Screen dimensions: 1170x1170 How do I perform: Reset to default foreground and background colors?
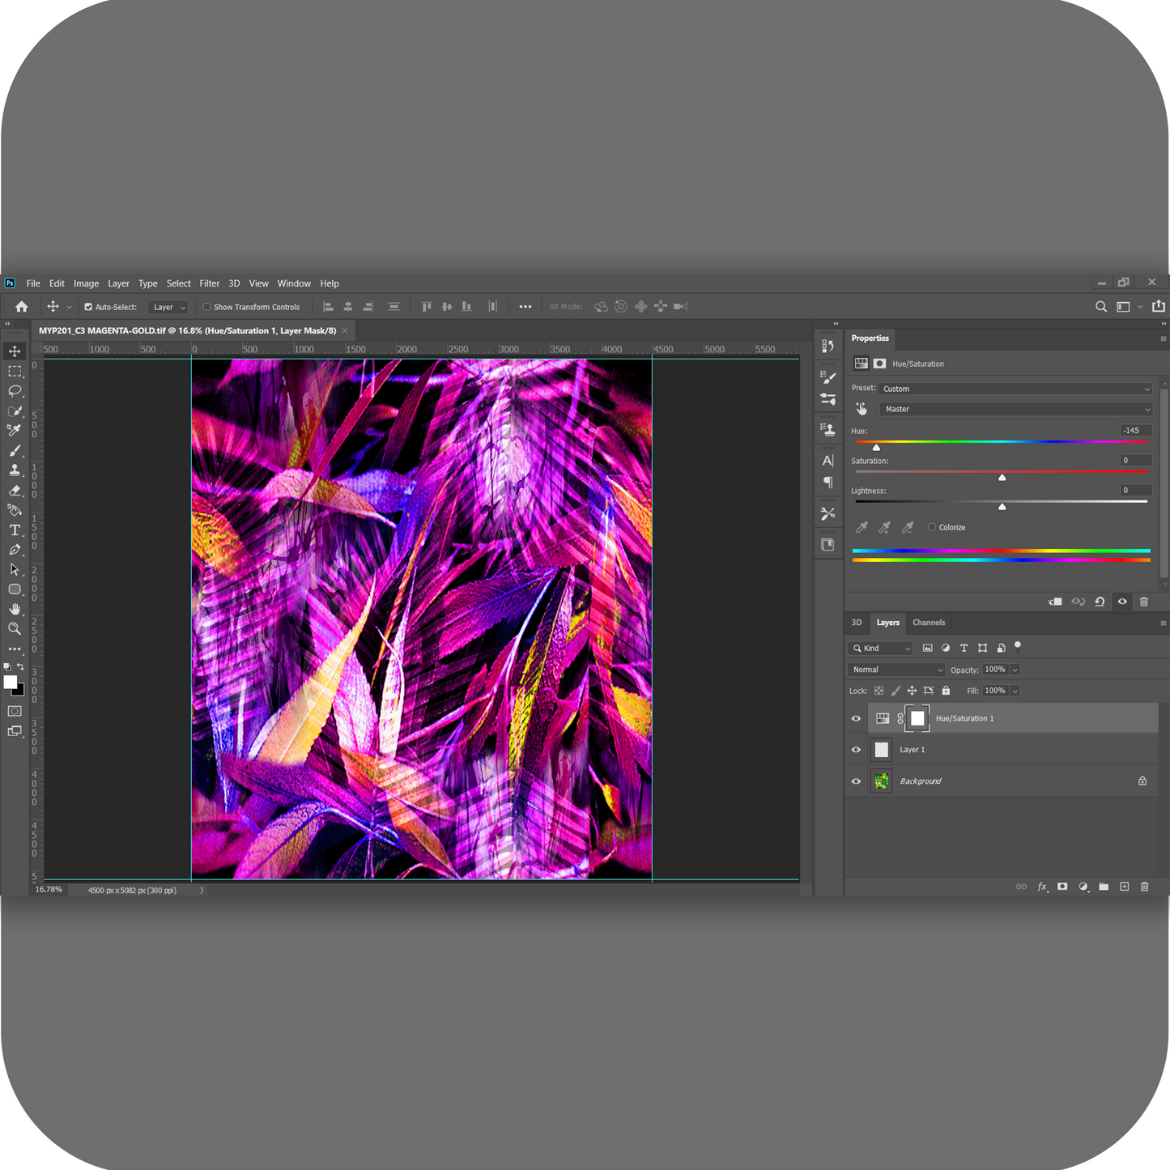click(x=7, y=666)
